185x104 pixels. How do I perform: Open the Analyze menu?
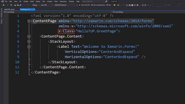pos(49,1)
